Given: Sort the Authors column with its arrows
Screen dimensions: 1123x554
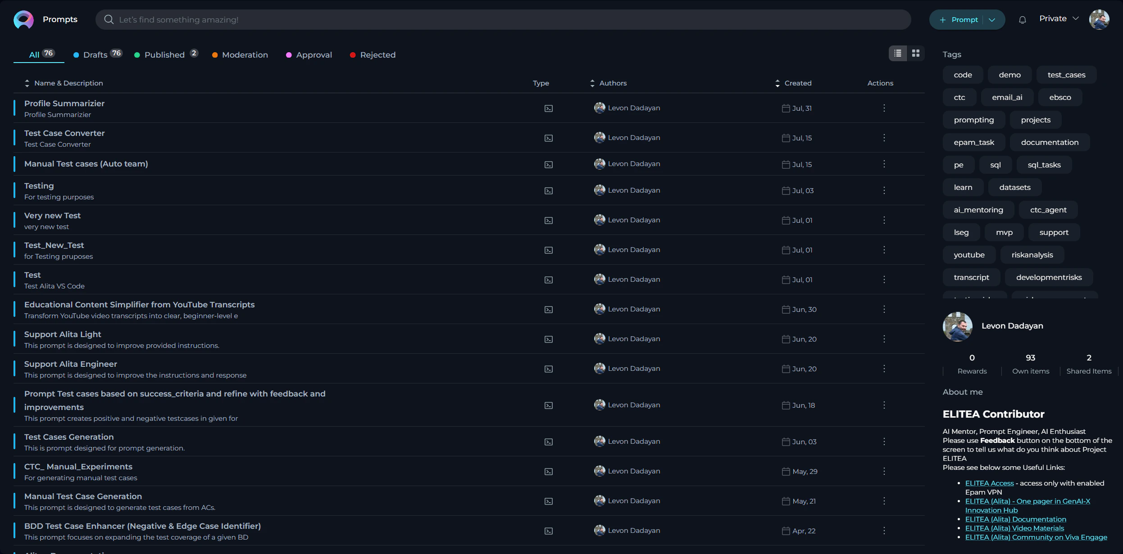Looking at the screenshot, I should tap(591, 83).
